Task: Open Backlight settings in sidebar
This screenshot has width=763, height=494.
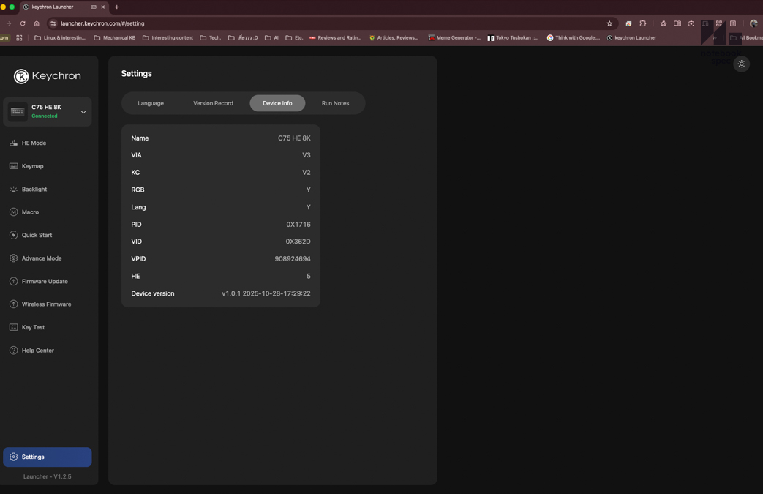Action: tap(34, 190)
